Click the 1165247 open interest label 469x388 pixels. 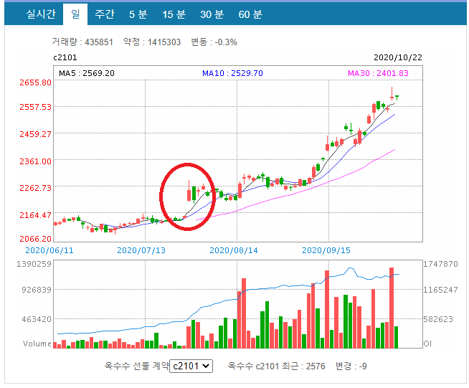(x=440, y=290)
